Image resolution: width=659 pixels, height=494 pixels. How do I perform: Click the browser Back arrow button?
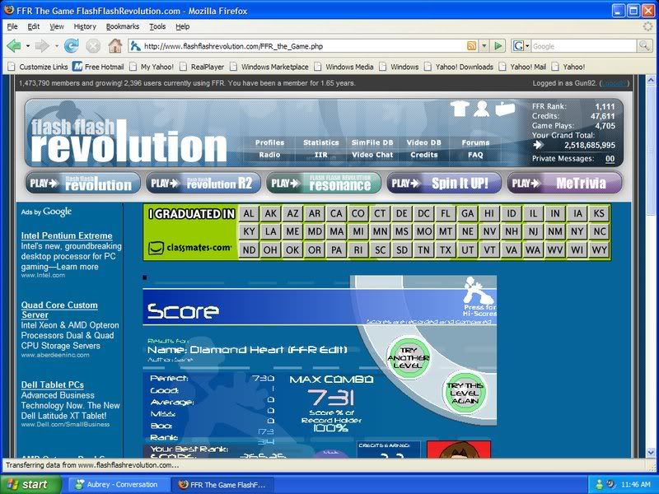14,46
